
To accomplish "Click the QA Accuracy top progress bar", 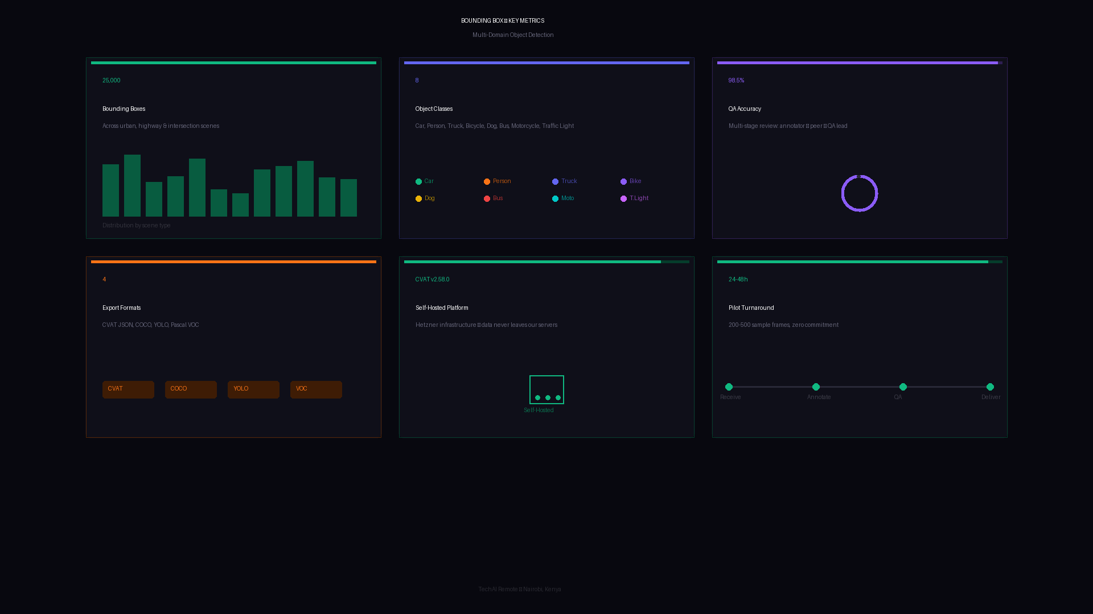I will coord(860,63).
